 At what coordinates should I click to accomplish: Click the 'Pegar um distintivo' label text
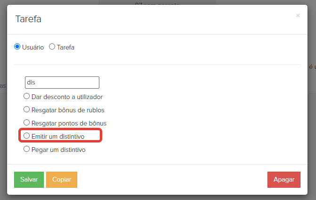coord(58,150)
